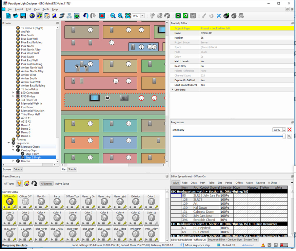The height and width of the screenshot is (251, 296).
Task: Select the Palettes tree item
Action: [x=21, y=139]
